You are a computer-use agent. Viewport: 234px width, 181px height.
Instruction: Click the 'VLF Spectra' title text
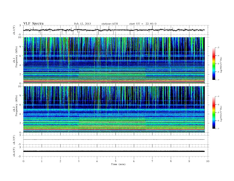(33, 23)
